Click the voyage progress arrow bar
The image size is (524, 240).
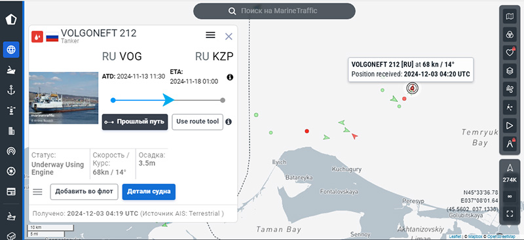pos(168,100)
